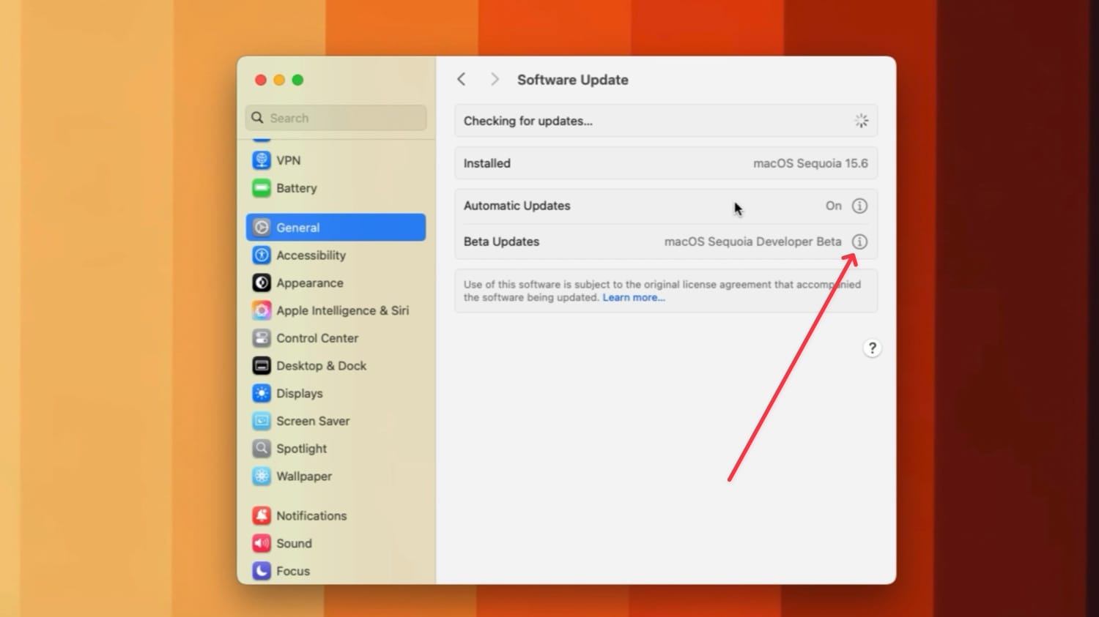Click the Beta Updates label
This screenshot has width=1099, height=617.
(x=501, y=242)
